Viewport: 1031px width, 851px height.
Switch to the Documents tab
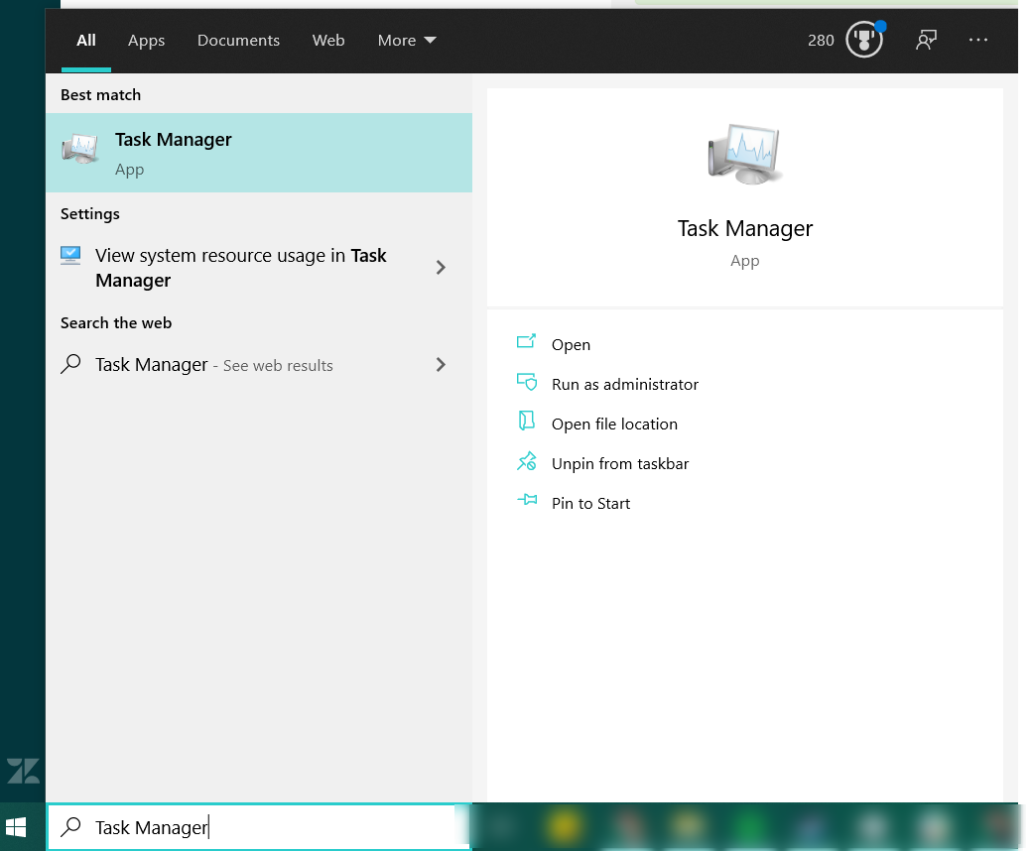(239, 40)
